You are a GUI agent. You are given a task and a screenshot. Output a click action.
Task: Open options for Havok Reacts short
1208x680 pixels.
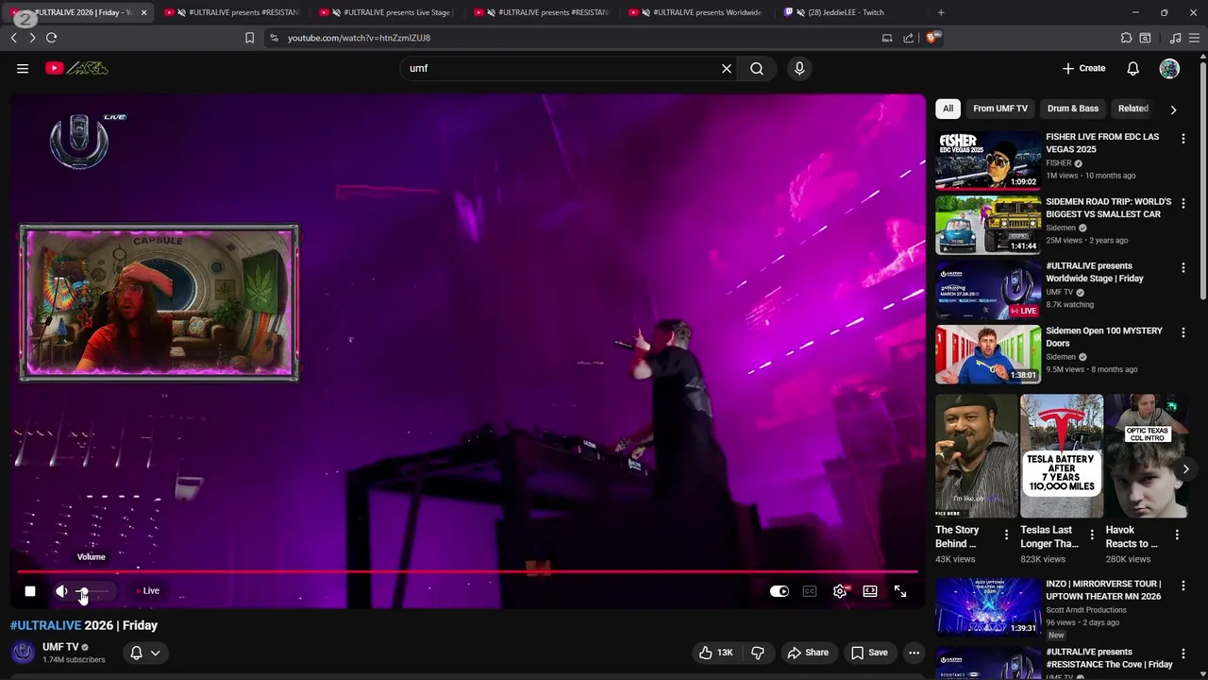click(1177, 535)
